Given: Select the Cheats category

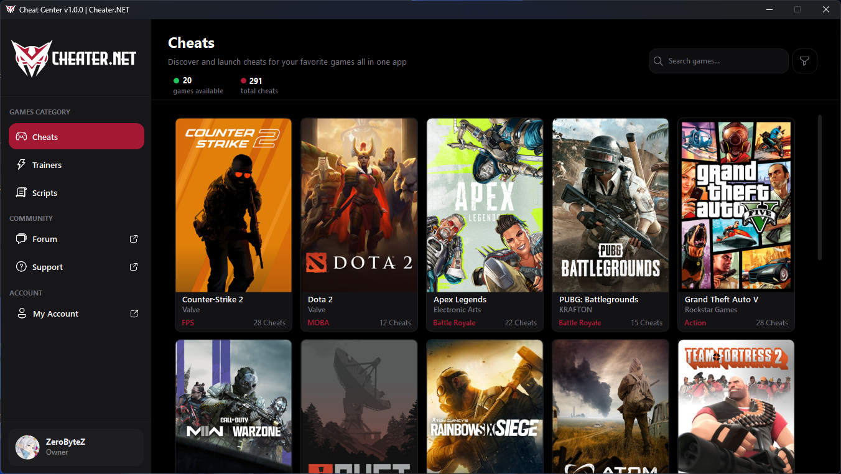Looking at the screenshot, I should [77, 136].
